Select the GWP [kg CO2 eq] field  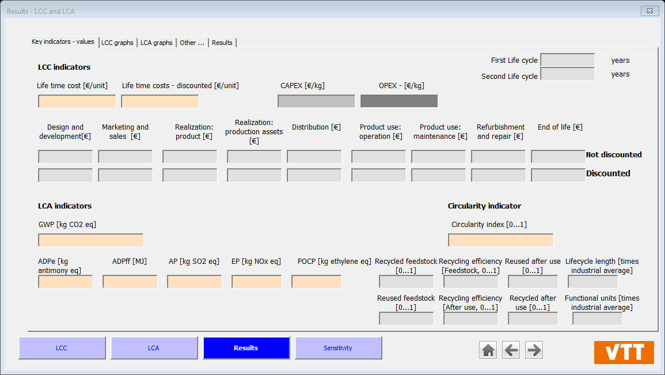tap(91, 240)
